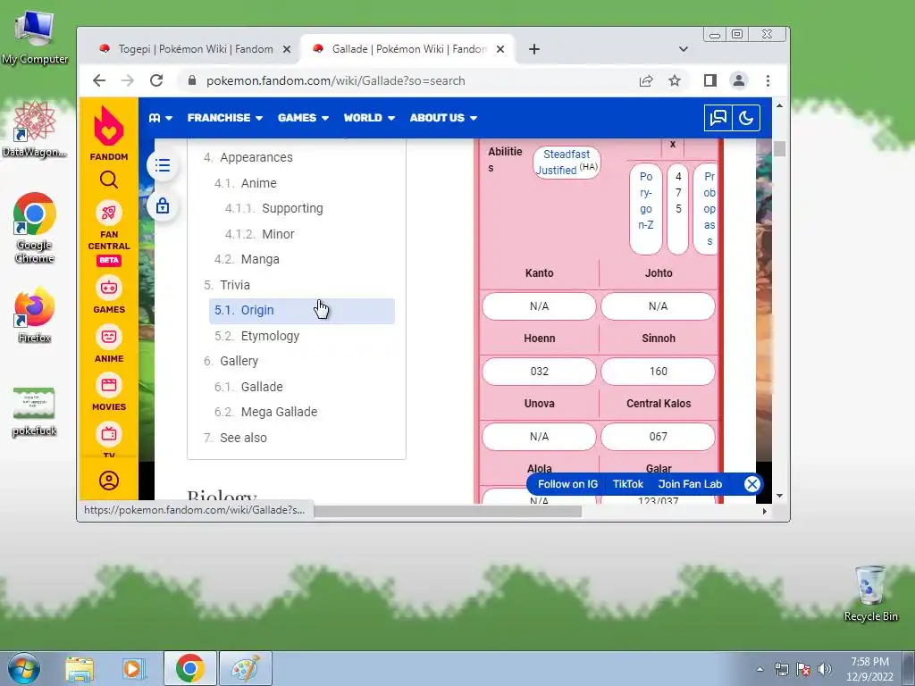Screen dimensions: 915x686
Task: Click the volume speaker tray icon
Action: point(825,669)
